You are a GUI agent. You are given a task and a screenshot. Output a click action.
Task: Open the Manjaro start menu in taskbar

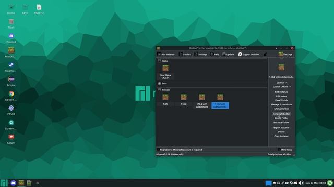4,183
